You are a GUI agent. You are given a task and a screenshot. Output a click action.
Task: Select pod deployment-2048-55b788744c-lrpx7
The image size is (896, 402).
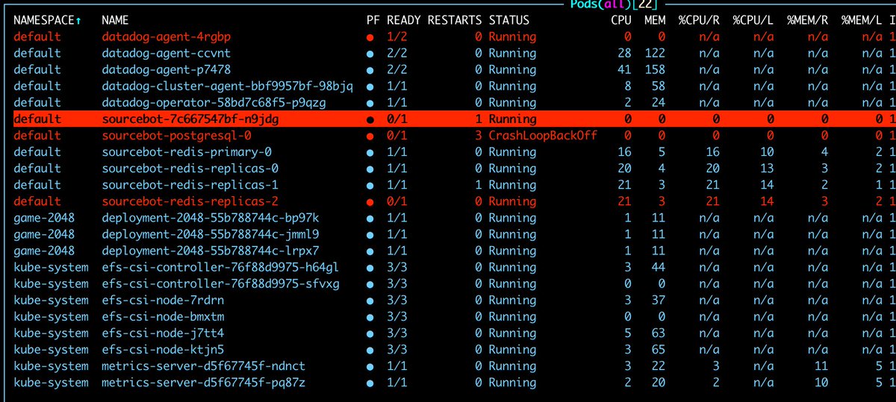(211, 251)
